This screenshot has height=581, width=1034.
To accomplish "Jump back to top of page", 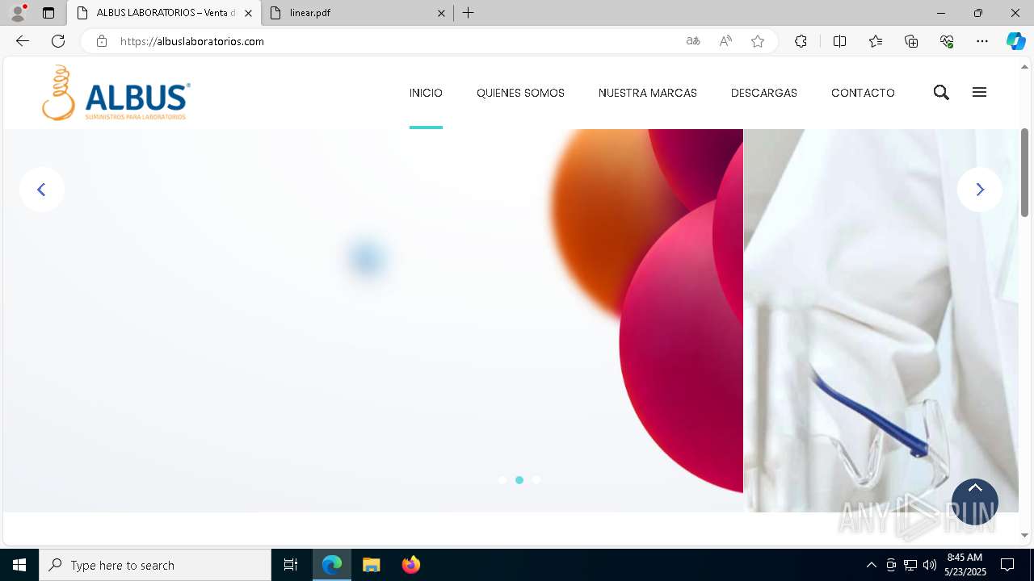I will coord(975,502).
